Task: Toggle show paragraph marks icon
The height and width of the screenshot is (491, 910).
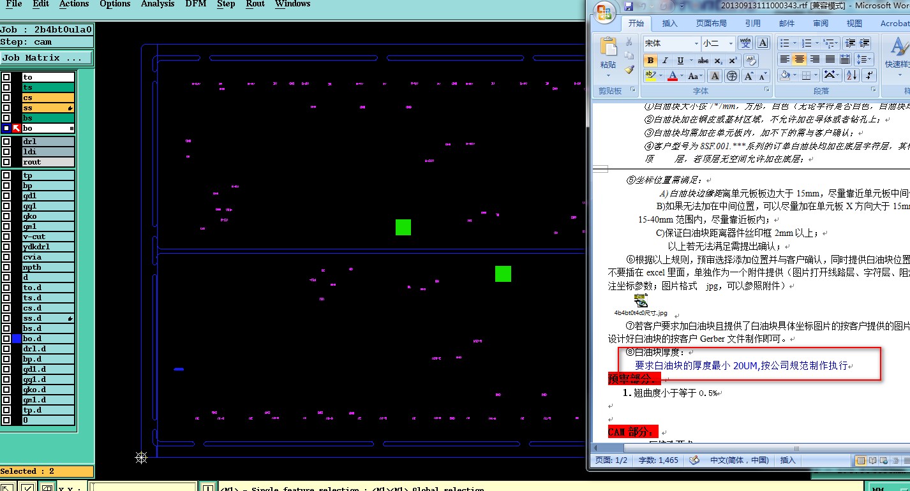Action: coord(869,76)
